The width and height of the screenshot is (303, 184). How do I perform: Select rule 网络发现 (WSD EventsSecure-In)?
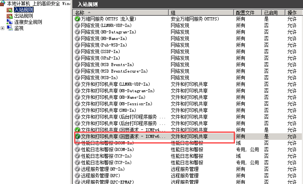(x=188, y=71)
